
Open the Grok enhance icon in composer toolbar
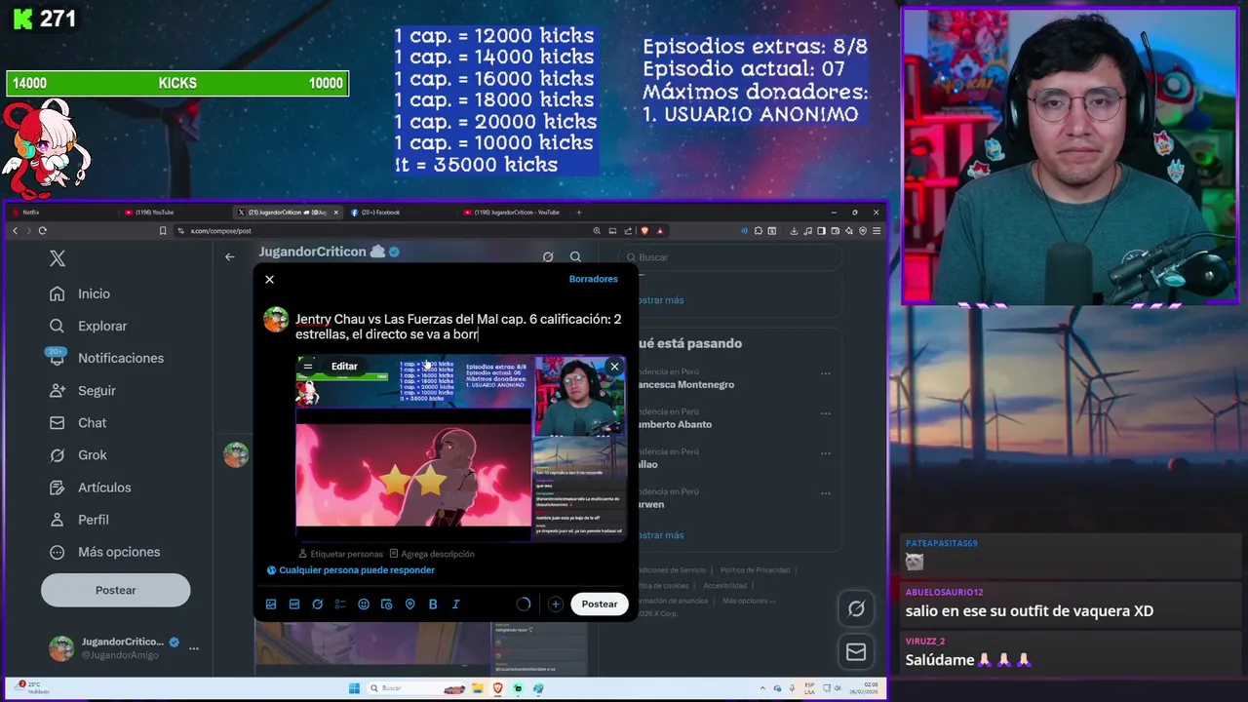(x=317, y=604)
